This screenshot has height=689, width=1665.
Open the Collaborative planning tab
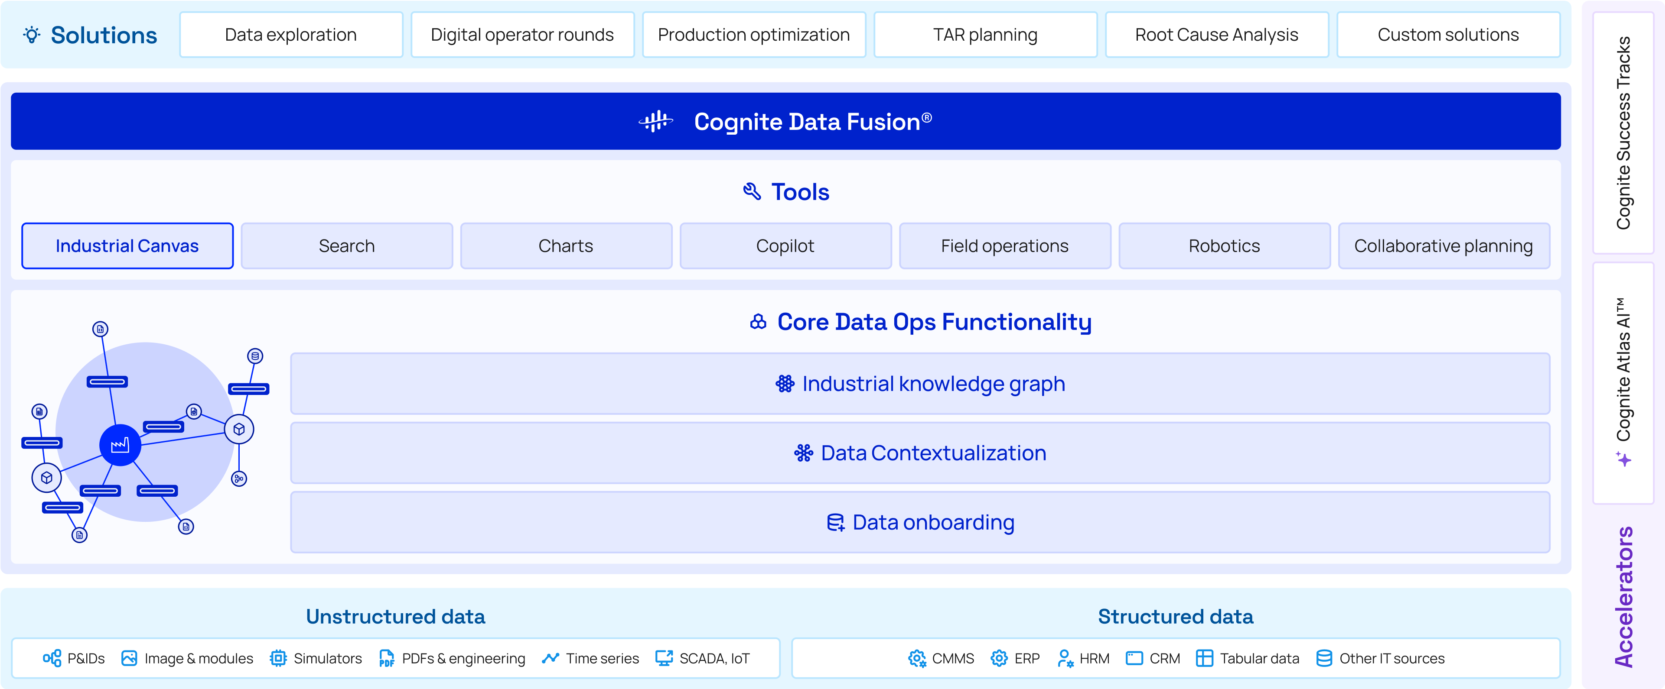(x=1444, y=246)
